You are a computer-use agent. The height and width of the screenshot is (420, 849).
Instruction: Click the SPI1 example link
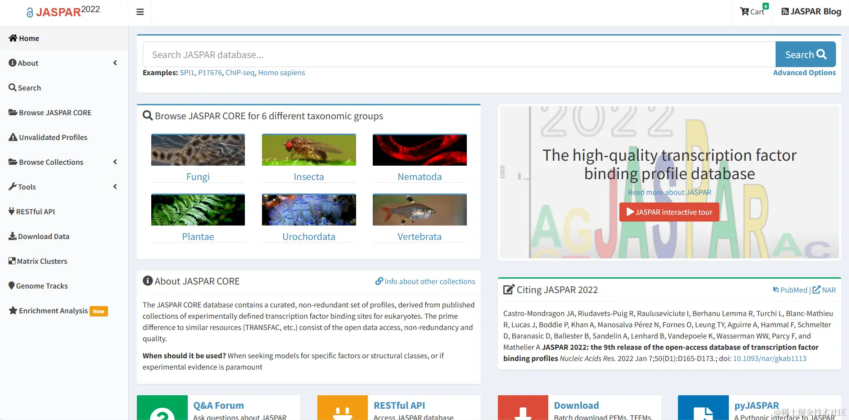187,72
